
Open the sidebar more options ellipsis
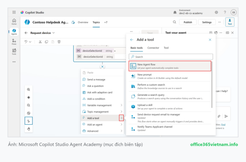(x=14, y=62)
